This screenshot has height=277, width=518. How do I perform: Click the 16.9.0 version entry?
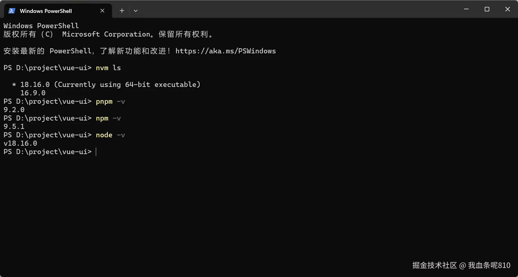(33, 93)
